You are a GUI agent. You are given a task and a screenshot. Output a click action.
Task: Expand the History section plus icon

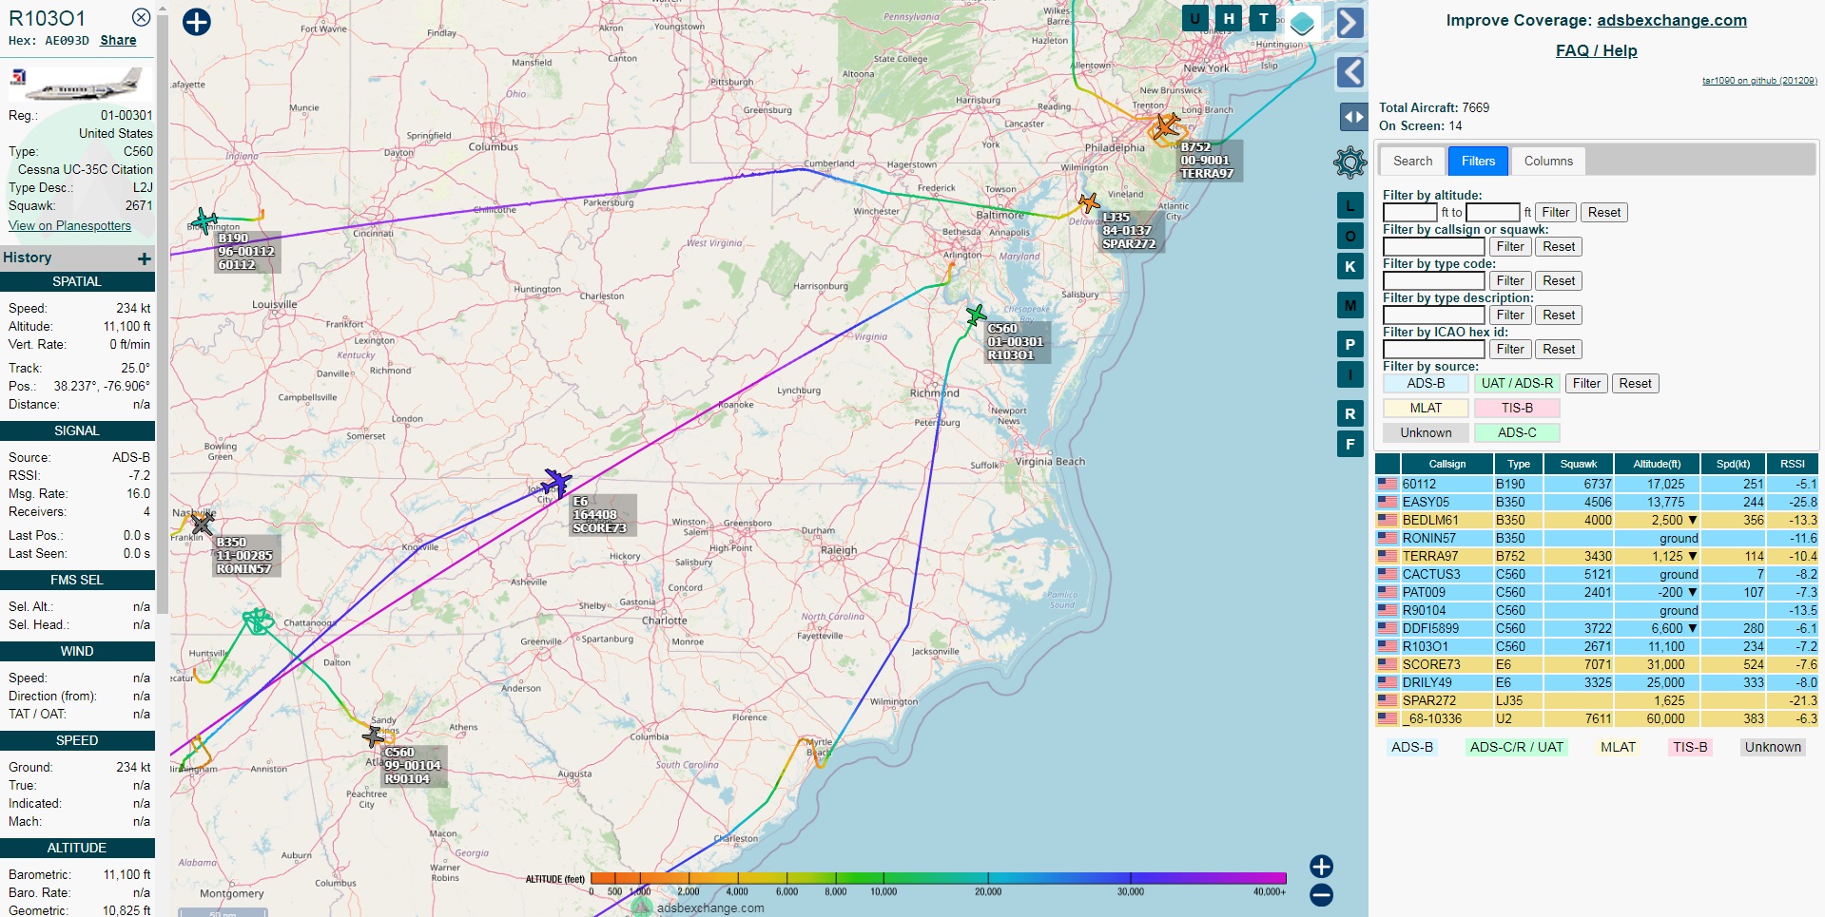(145, 258)
